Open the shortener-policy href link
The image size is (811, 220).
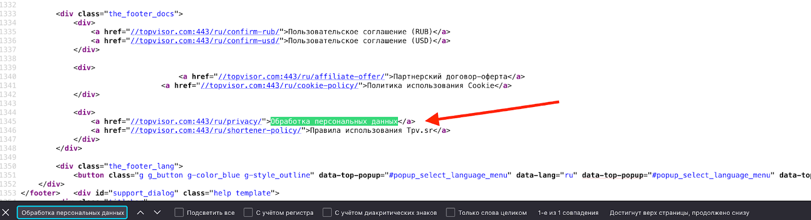pos(215,130)
